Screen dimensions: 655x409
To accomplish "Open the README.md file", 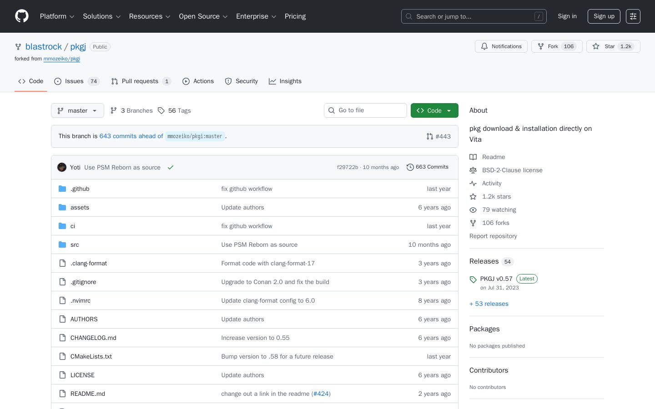I will pyautogui.click(x=88, y=394).
